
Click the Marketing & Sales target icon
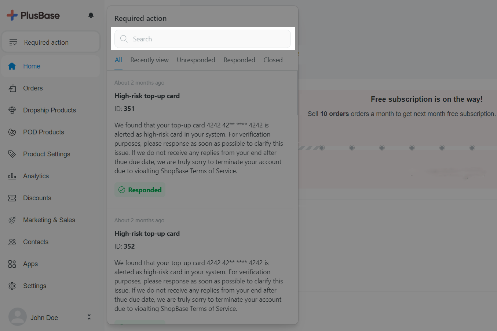click(x=12, y=220)
